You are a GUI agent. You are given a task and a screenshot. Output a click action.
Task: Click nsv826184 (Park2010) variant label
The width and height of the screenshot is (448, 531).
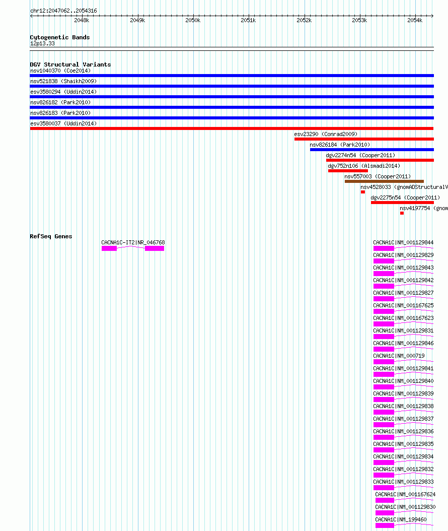(340, 145)
